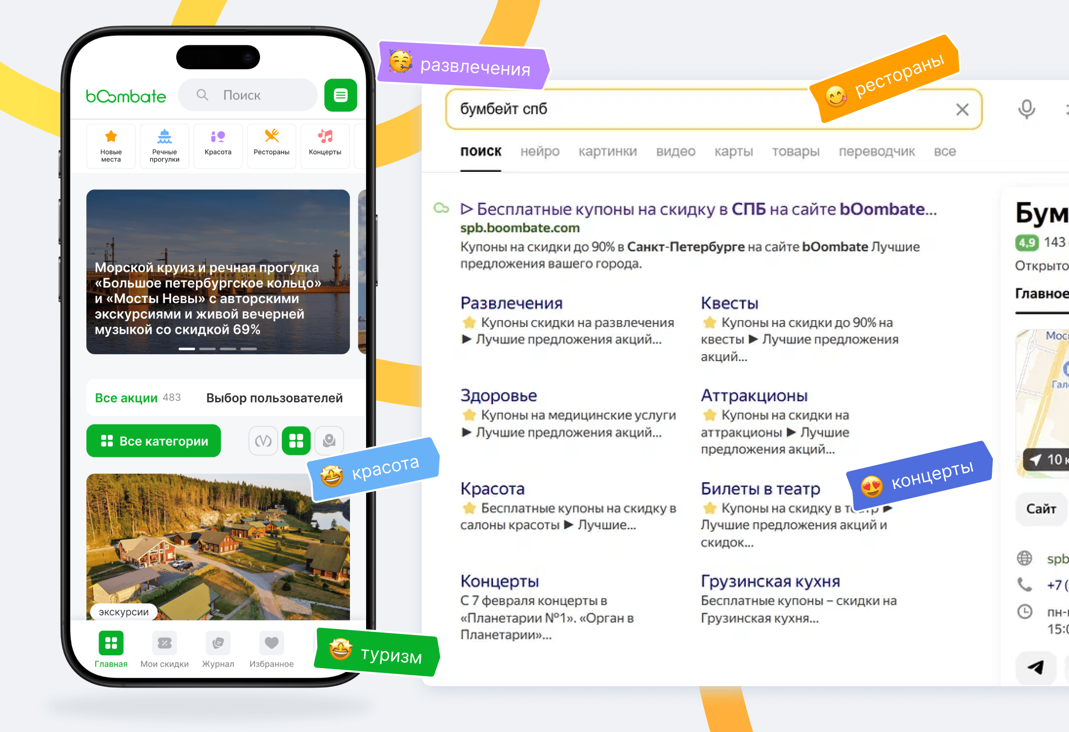Open Красота category icon
Image resolution: width=1069 pixels, height=732 pixels.
point(218,146)
